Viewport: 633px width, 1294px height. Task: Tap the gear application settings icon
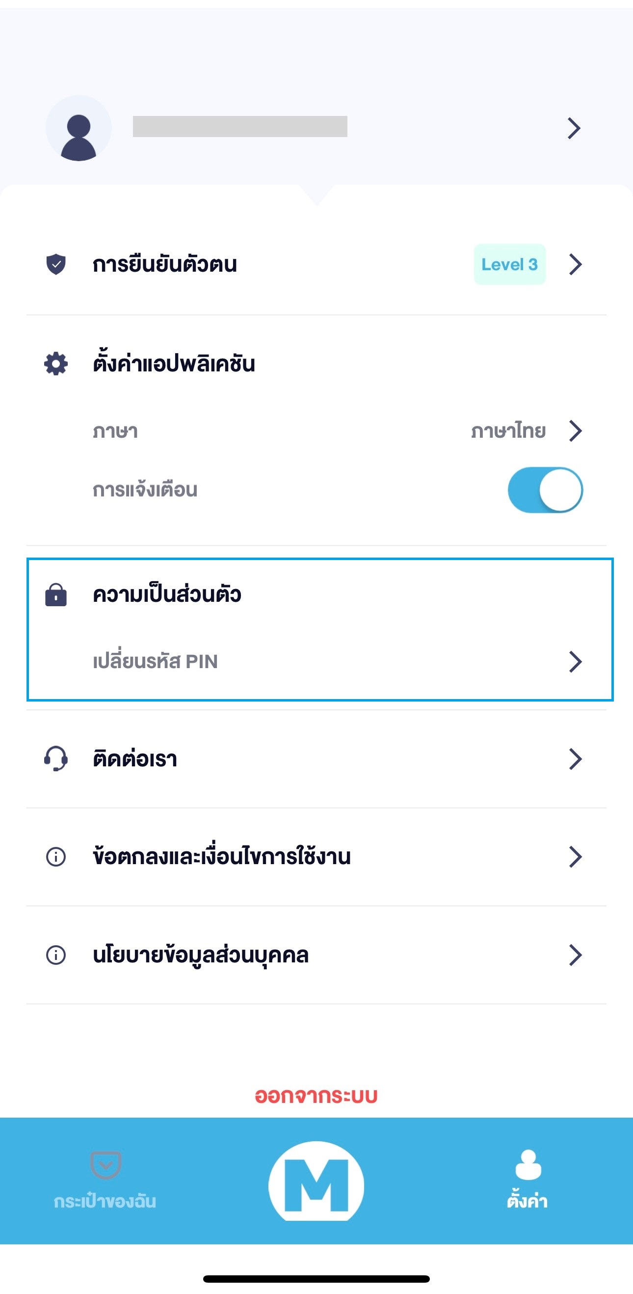pyautogui.click(x=55, y=364)
